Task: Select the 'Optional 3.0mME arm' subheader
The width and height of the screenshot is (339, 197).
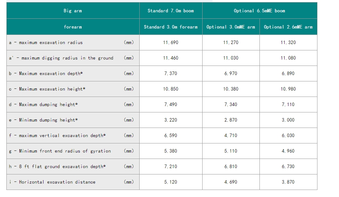Action: tap(231, 27)
